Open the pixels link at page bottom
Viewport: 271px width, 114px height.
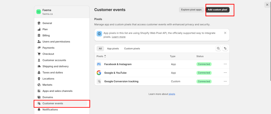(x=172, y=94)
